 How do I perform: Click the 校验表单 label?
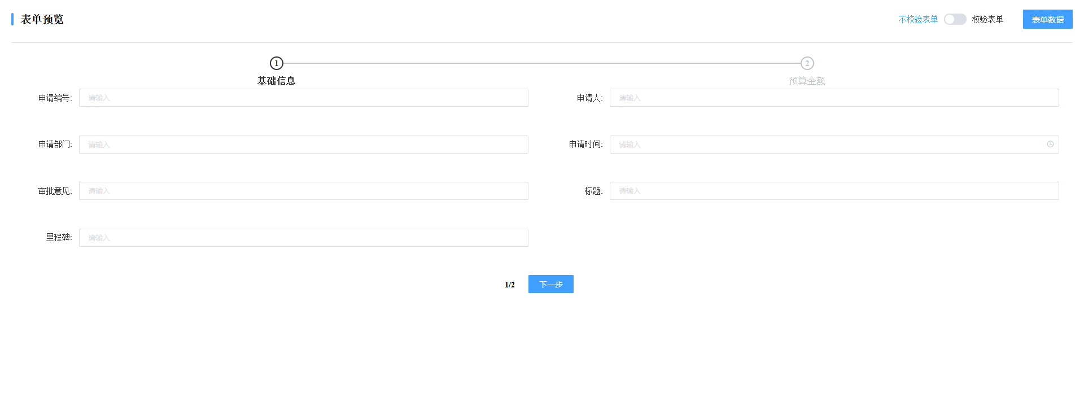point(987,19)
